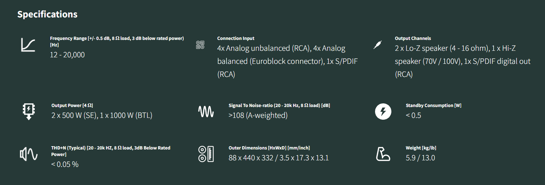Click the 2 x 500 W output power value
545x185 pixels.
coord(102,115)
